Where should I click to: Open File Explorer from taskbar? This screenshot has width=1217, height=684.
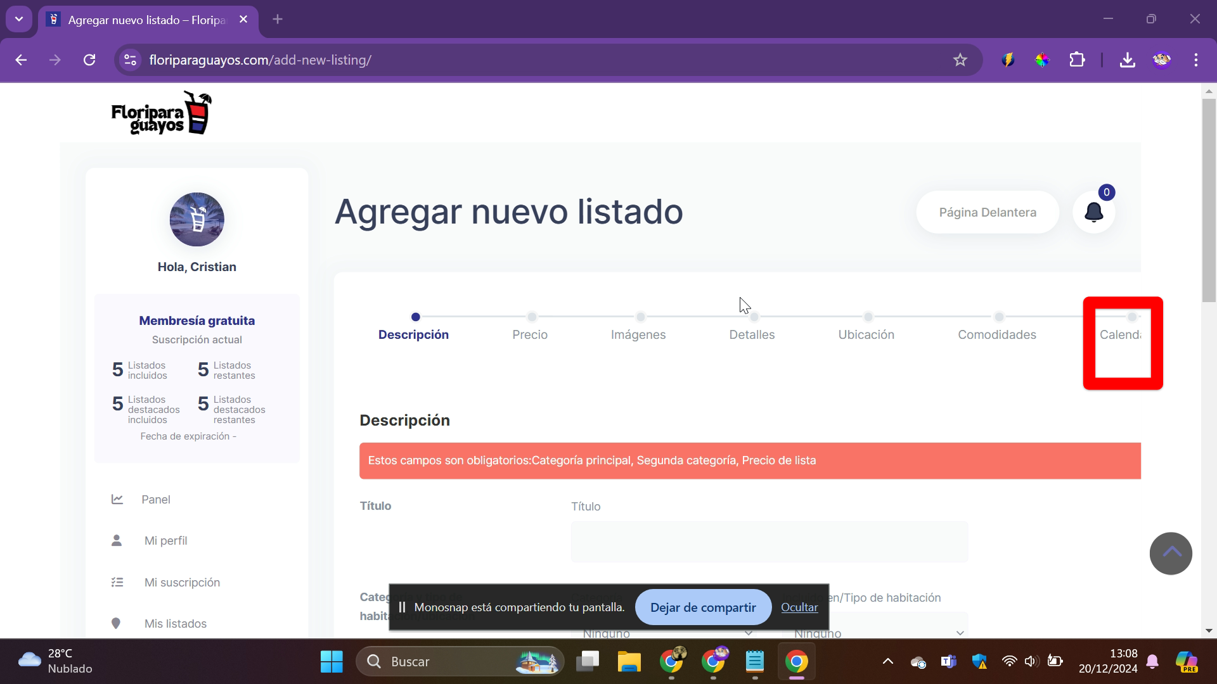click(629, 661)
